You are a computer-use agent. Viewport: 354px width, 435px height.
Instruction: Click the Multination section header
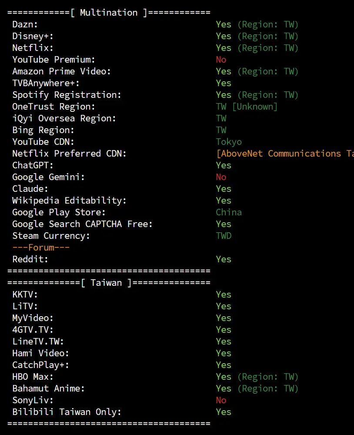pos(109,13)
